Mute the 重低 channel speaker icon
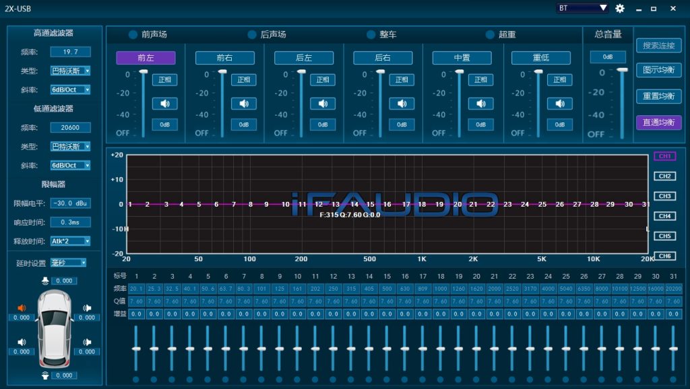Screen dimensions: 690x389 click(560, 104)
